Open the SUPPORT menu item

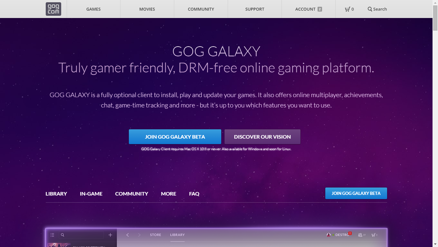(x=255, y=9)
